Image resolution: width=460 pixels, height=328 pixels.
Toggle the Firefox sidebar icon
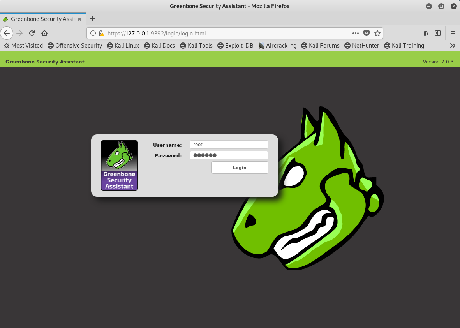438,33
